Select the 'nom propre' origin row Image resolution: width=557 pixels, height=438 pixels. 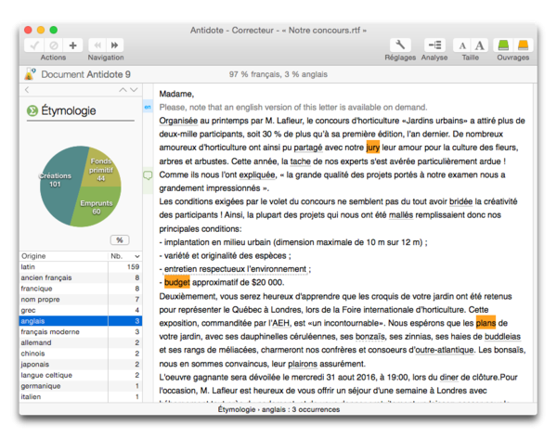point(81,299)
